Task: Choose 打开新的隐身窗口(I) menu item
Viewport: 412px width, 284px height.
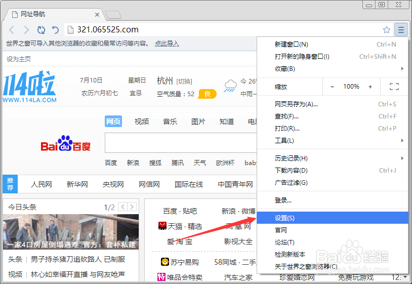Action: (x=333, y=57)
